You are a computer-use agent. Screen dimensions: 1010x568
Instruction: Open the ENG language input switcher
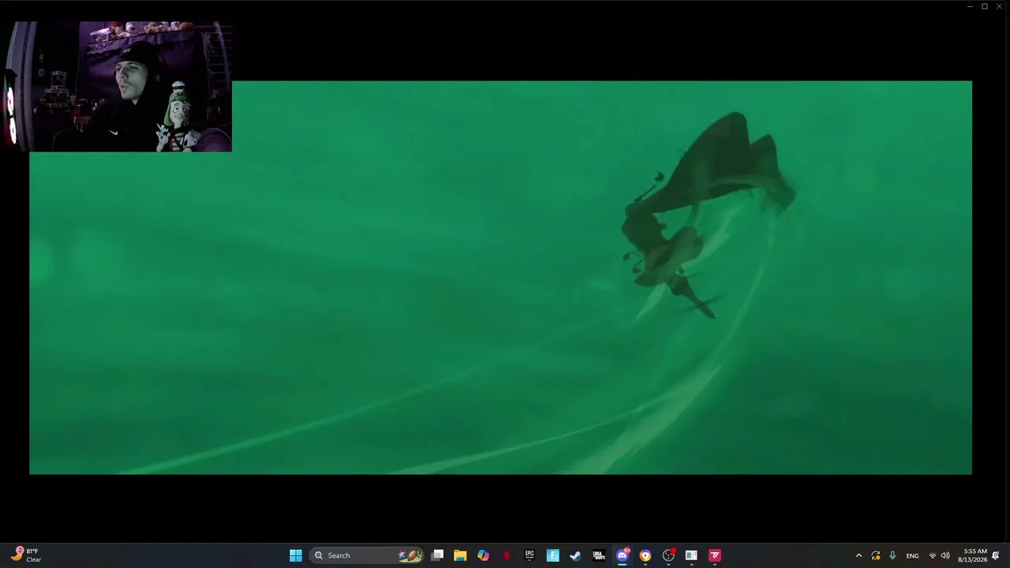[x=912, y=555]
